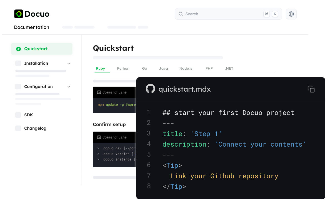This screenshot has width=327, height=201.
Task: Click the terminal icon above npm update
Action: 99,92
